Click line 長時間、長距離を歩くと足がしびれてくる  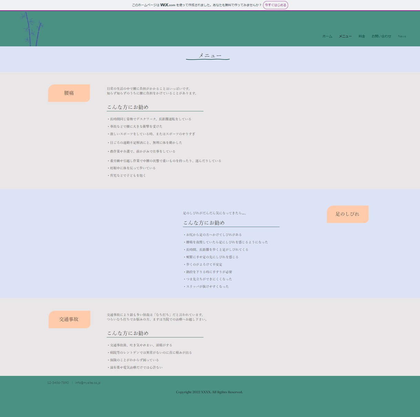point(216,249)
